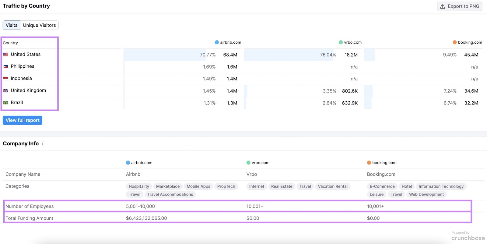Viewport: 487px width, 244px height.
Task: Click the Number of Employees row label
Action: [30, 206]
